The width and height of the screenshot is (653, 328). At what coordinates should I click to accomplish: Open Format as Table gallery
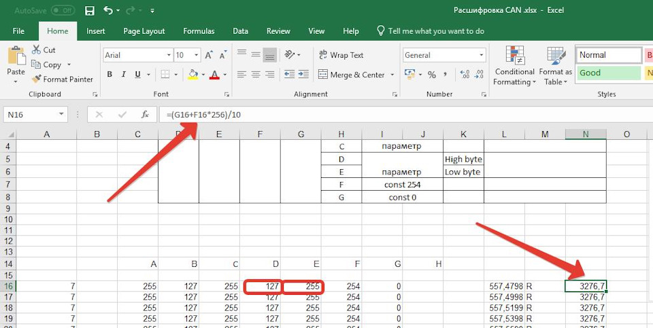click(556, 66)
